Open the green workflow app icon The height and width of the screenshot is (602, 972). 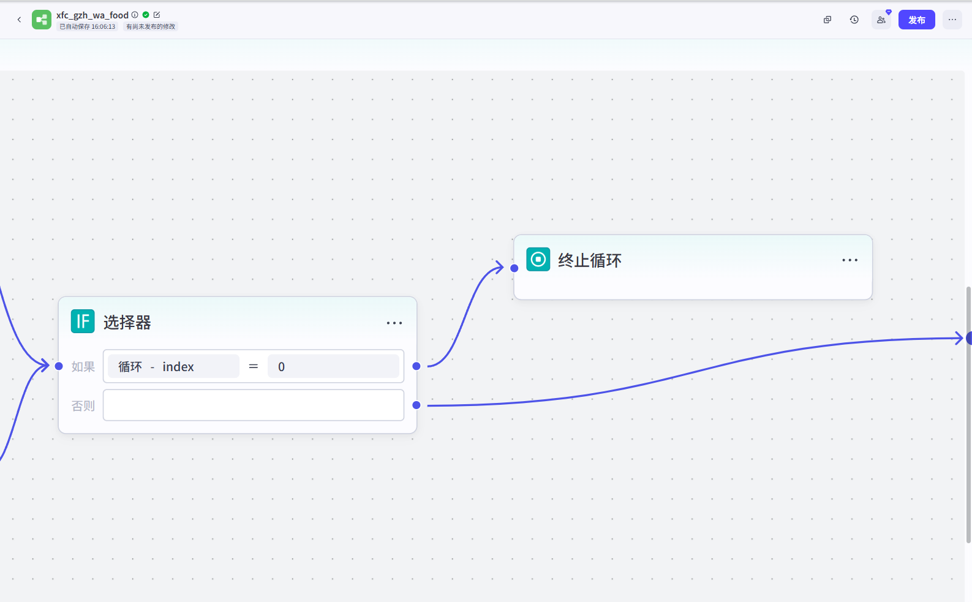[x=42, y=20]
